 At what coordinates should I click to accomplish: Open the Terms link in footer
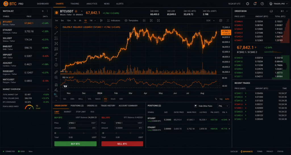[260, 152]
